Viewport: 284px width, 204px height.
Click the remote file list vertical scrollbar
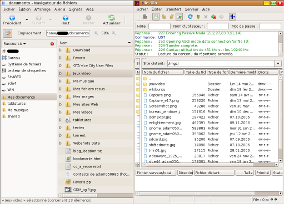(x=280, y=119)
